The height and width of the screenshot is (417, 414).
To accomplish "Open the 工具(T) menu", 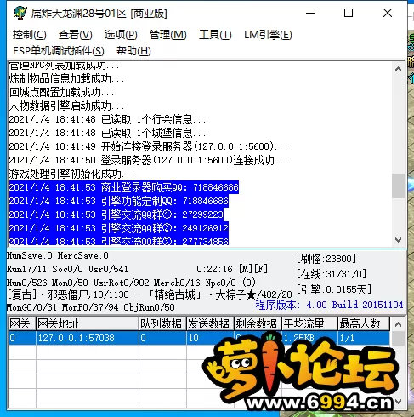I will coord(215,35).
